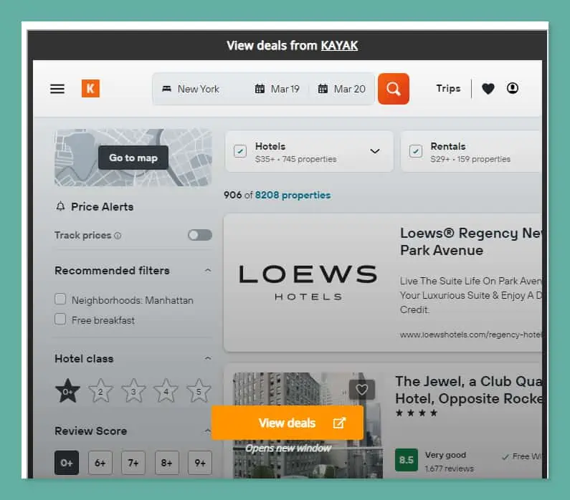
Task: Open Loews Regency Park Avenue title
Action: click(471, 241)
